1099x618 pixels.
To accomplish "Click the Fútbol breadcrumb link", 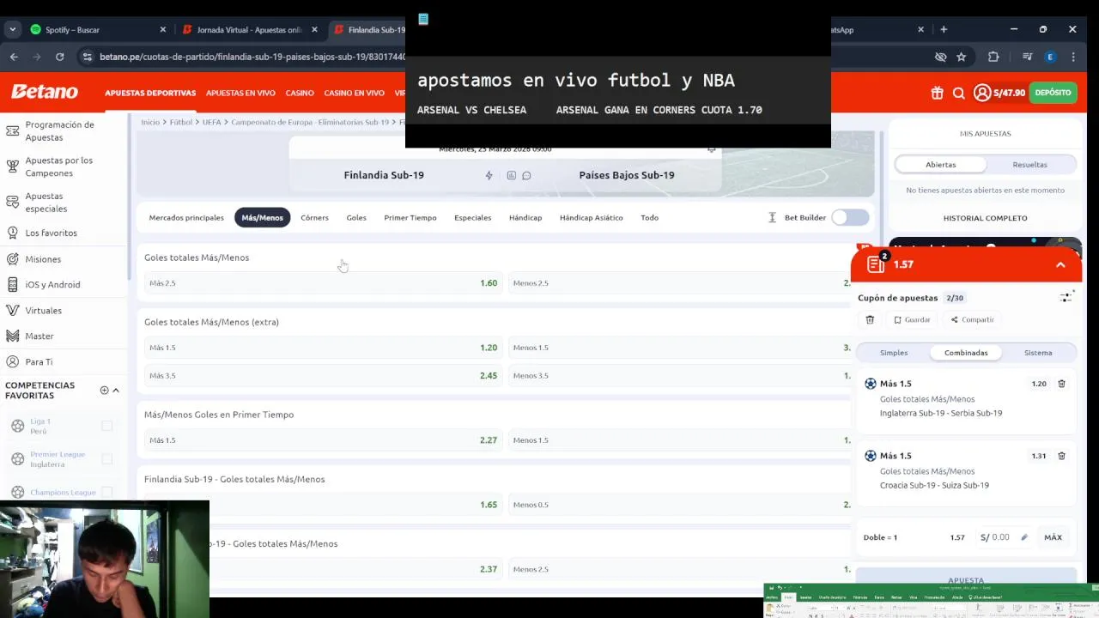I will [x=181, y=122].
